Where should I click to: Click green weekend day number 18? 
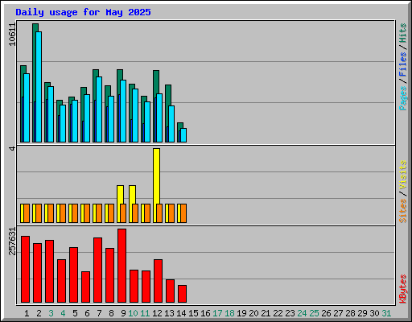pos(229,313)
